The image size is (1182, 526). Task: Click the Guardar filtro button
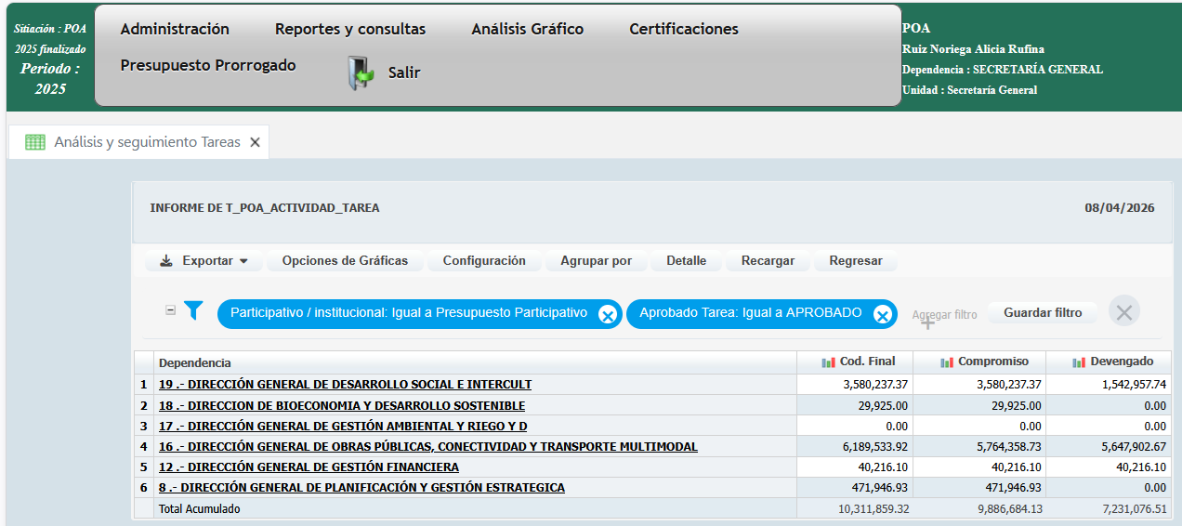(1043, 313)
